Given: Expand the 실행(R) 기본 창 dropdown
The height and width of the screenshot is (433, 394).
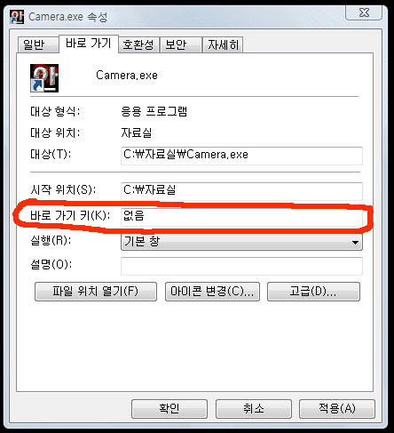Looking at the screenshot, I should tap(241, 242).
